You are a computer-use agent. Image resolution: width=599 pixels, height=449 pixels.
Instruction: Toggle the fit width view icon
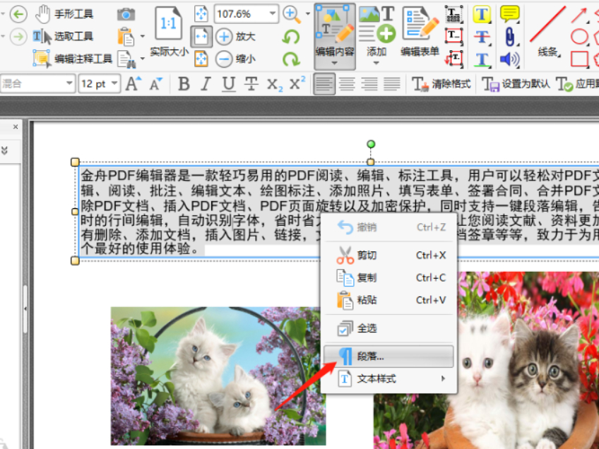point(201,37)
